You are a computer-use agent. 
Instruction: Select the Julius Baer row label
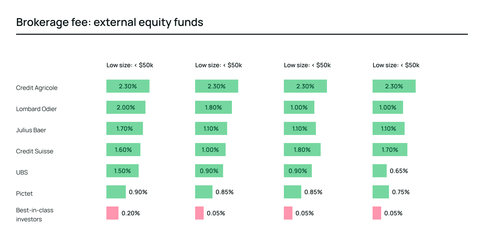(31, 130)
